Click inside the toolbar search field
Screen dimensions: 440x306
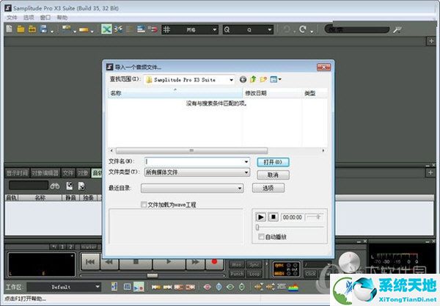tap(357, 29)
